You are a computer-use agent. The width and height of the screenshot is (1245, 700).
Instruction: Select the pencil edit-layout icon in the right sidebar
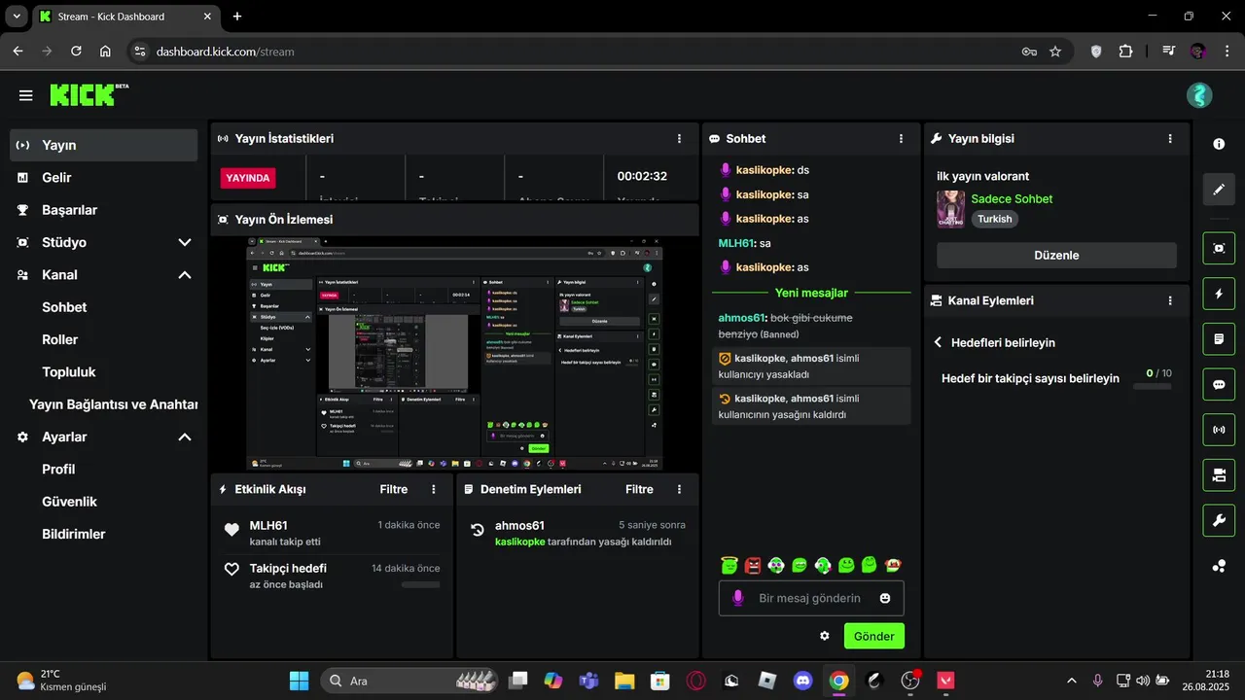[1219, 189]
